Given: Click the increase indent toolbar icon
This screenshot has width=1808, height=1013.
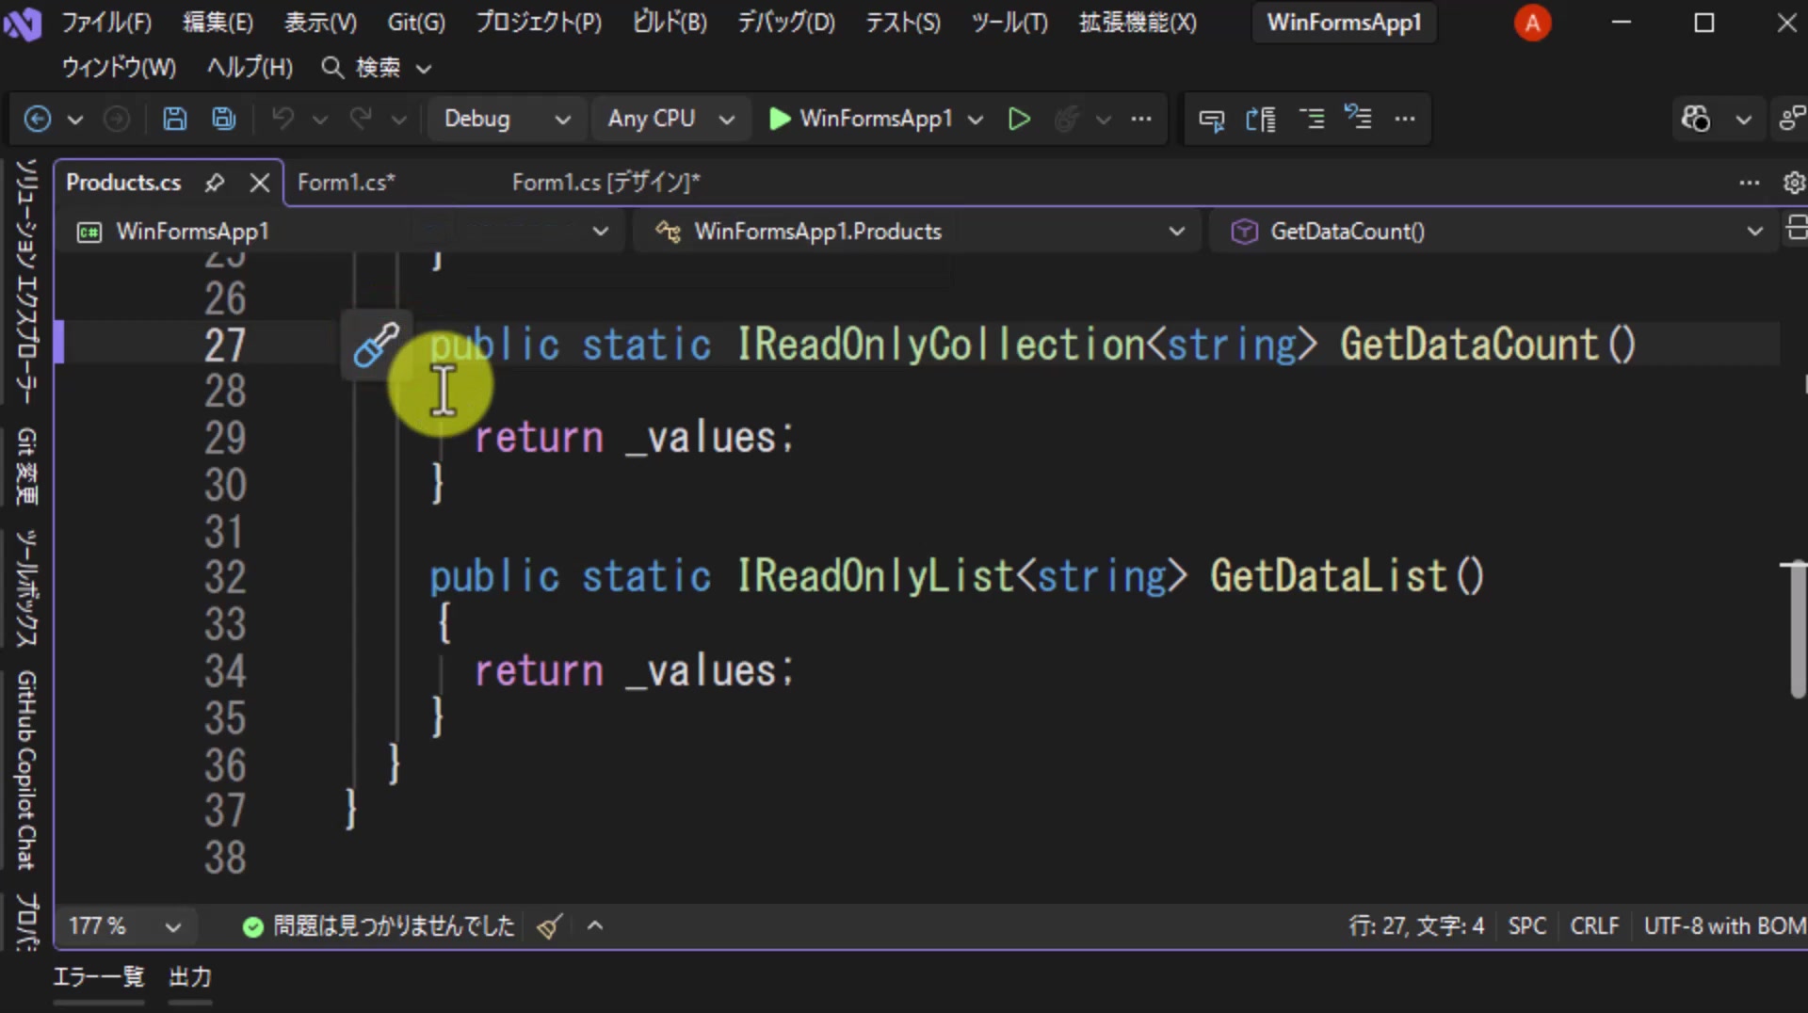Looking at the screenshot, I should [1311, 119].
